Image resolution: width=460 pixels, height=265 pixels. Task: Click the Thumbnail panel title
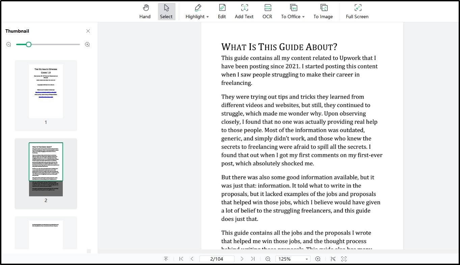pyautogui.click(x=17, y=31)
